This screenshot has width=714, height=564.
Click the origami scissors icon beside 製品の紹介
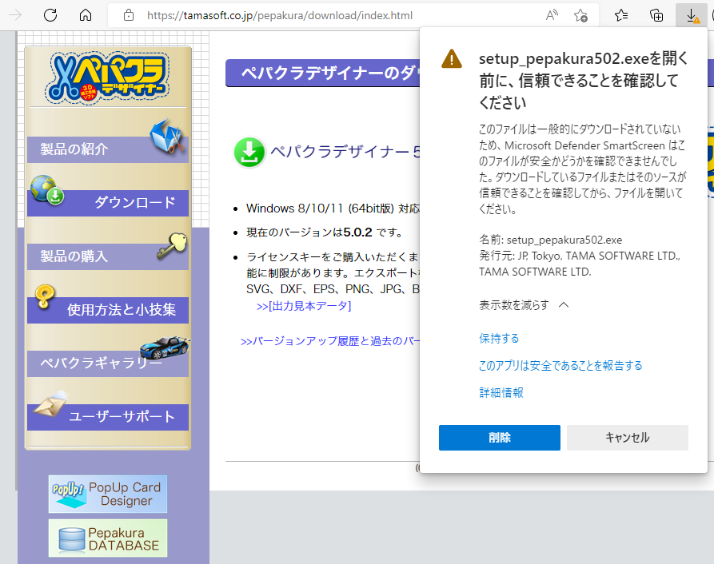click(x=167, y=137)
